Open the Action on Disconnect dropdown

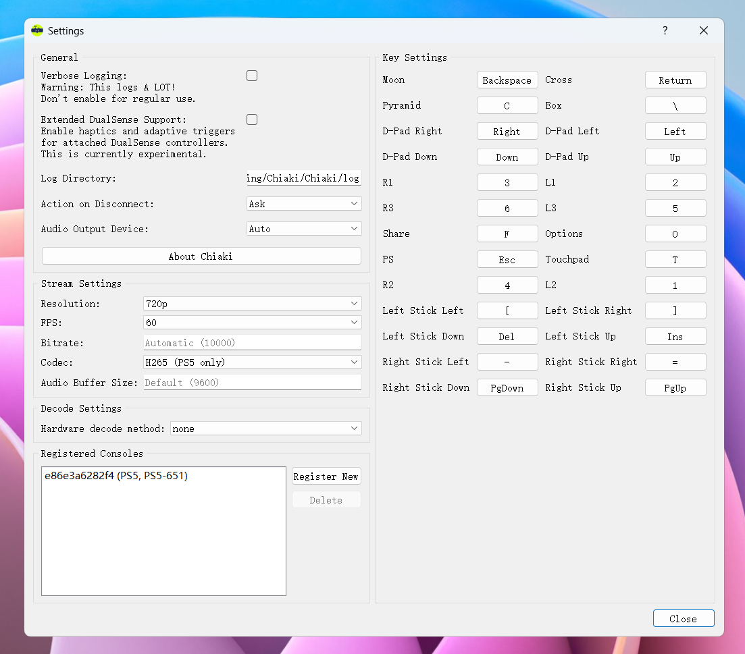[x=304, y=204]
